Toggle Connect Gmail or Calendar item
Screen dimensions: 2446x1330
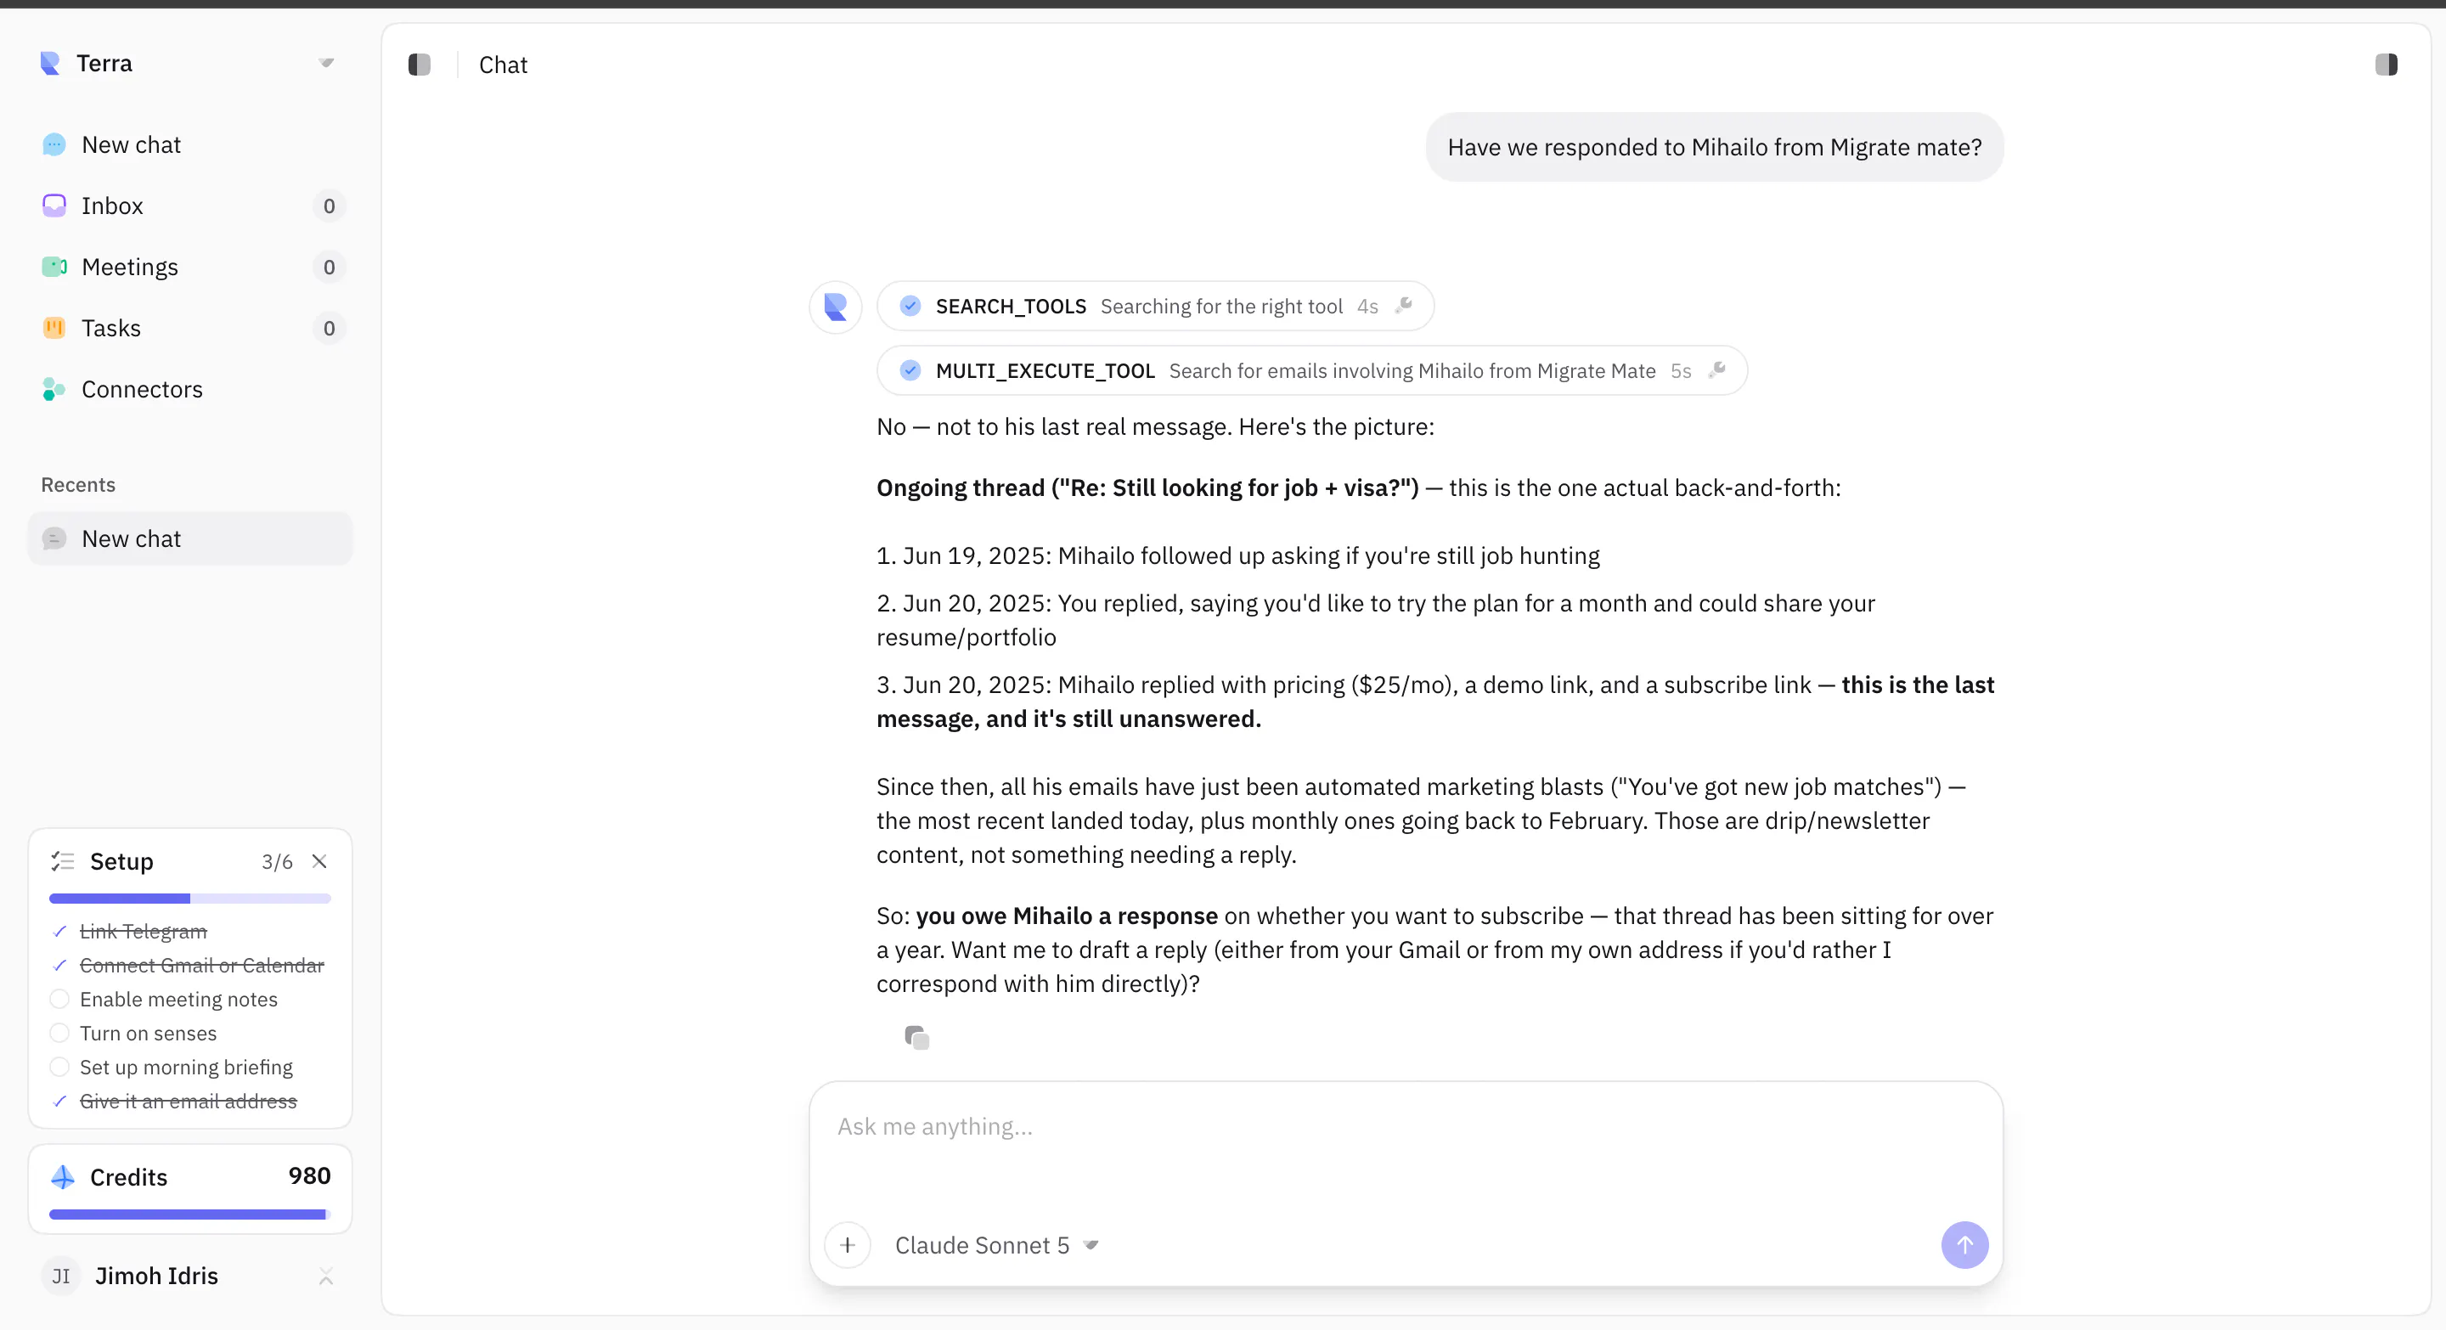59,966
